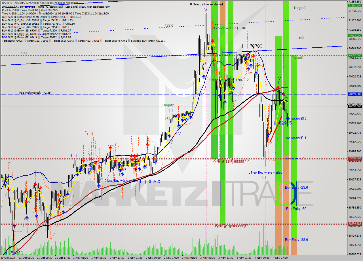Click the '0 New Sell wave started' label
This screenshot has height=261, width=363.
206,4
